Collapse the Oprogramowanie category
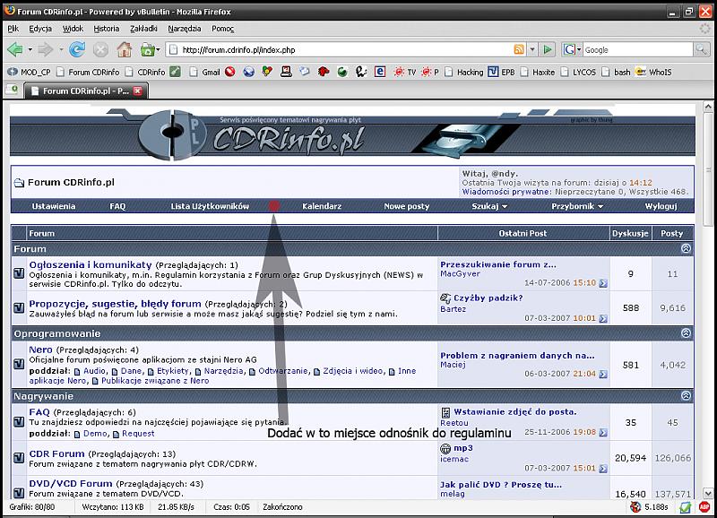This screenshot has height=518, width=717. (x=686, y=332)
